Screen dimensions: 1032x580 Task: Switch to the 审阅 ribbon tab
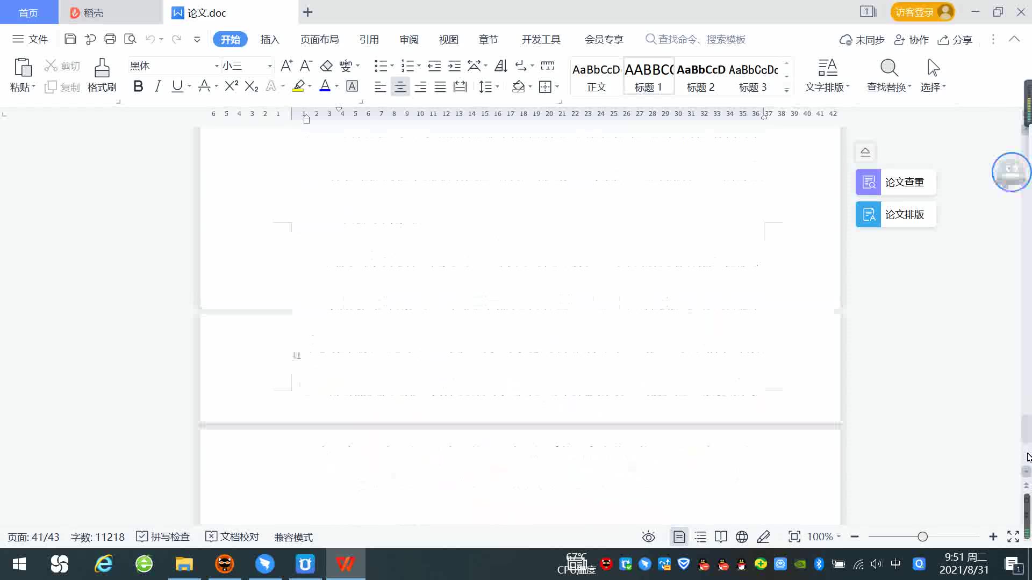pos(409,39)
